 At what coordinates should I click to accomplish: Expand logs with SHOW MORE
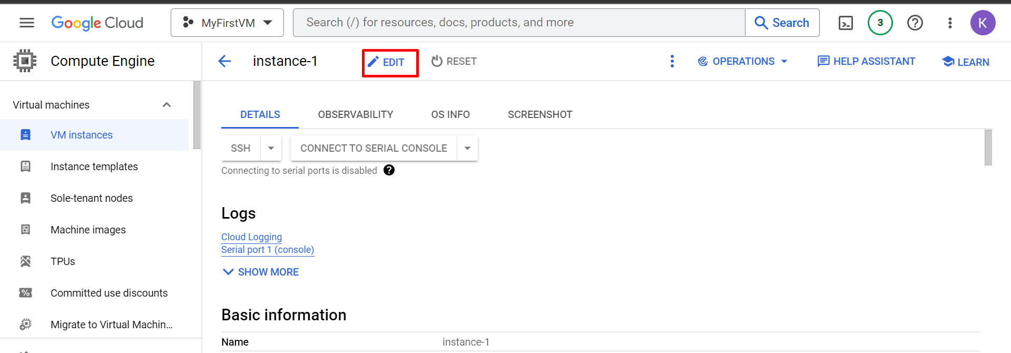pos(261,272)
